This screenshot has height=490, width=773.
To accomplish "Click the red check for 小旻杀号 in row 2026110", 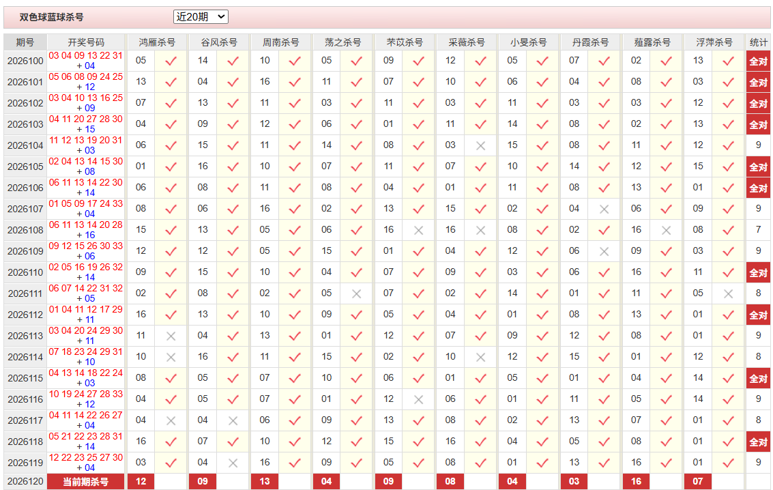I will click(542, 272).
